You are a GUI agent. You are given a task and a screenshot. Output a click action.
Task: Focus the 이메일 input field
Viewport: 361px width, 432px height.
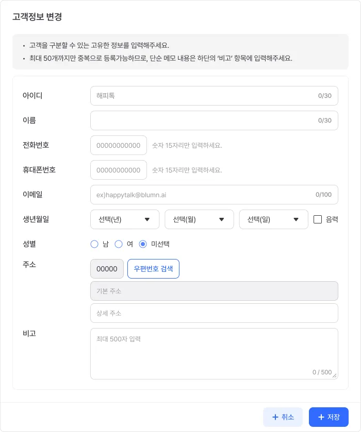(x=214, y=195)
